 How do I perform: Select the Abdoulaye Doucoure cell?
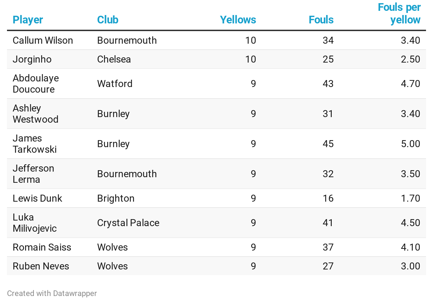pos(36,84)
